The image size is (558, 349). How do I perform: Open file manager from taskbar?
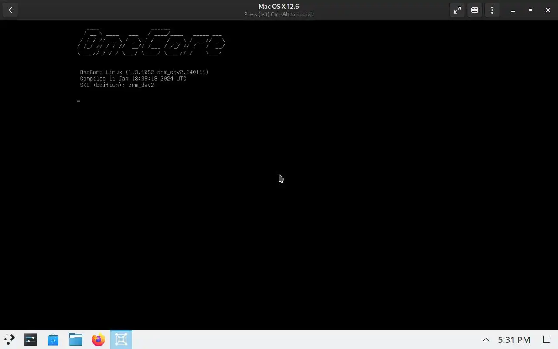tap(76, 339)
